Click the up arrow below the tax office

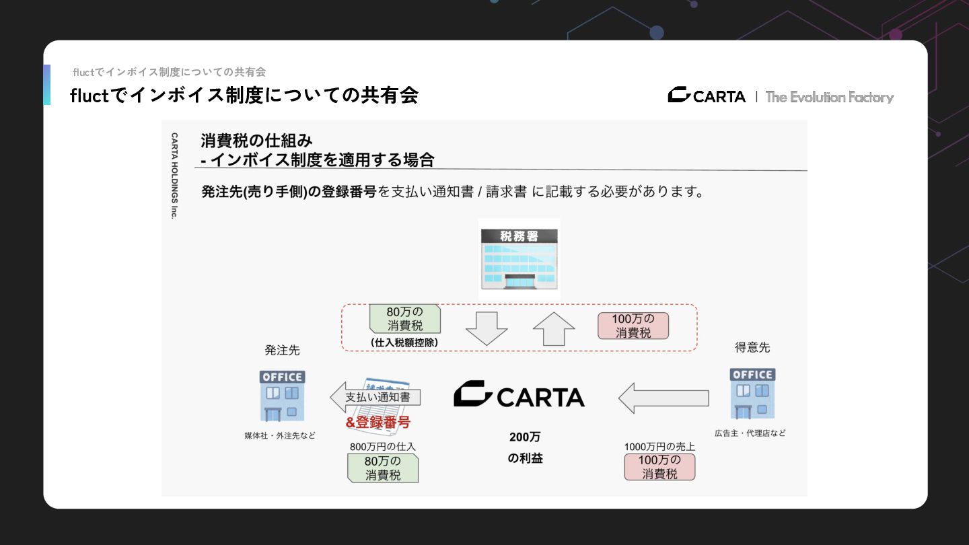[x=554, y=328]
